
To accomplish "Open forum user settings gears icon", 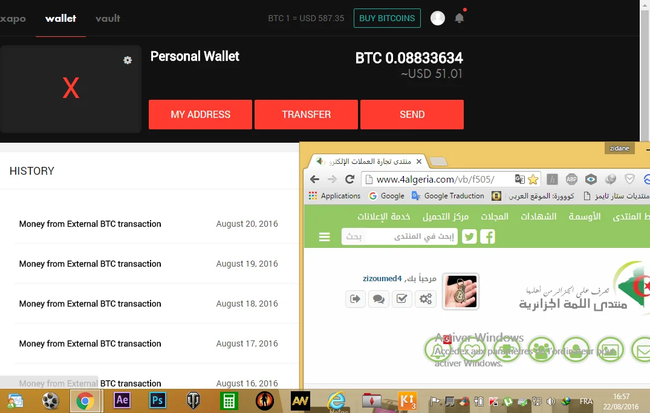I will coord(426,299).
